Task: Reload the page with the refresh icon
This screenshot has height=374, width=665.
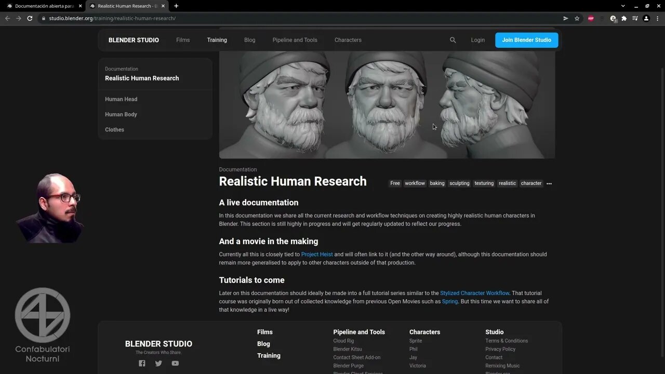Action: pyautogui.click(x=30, y=18)
